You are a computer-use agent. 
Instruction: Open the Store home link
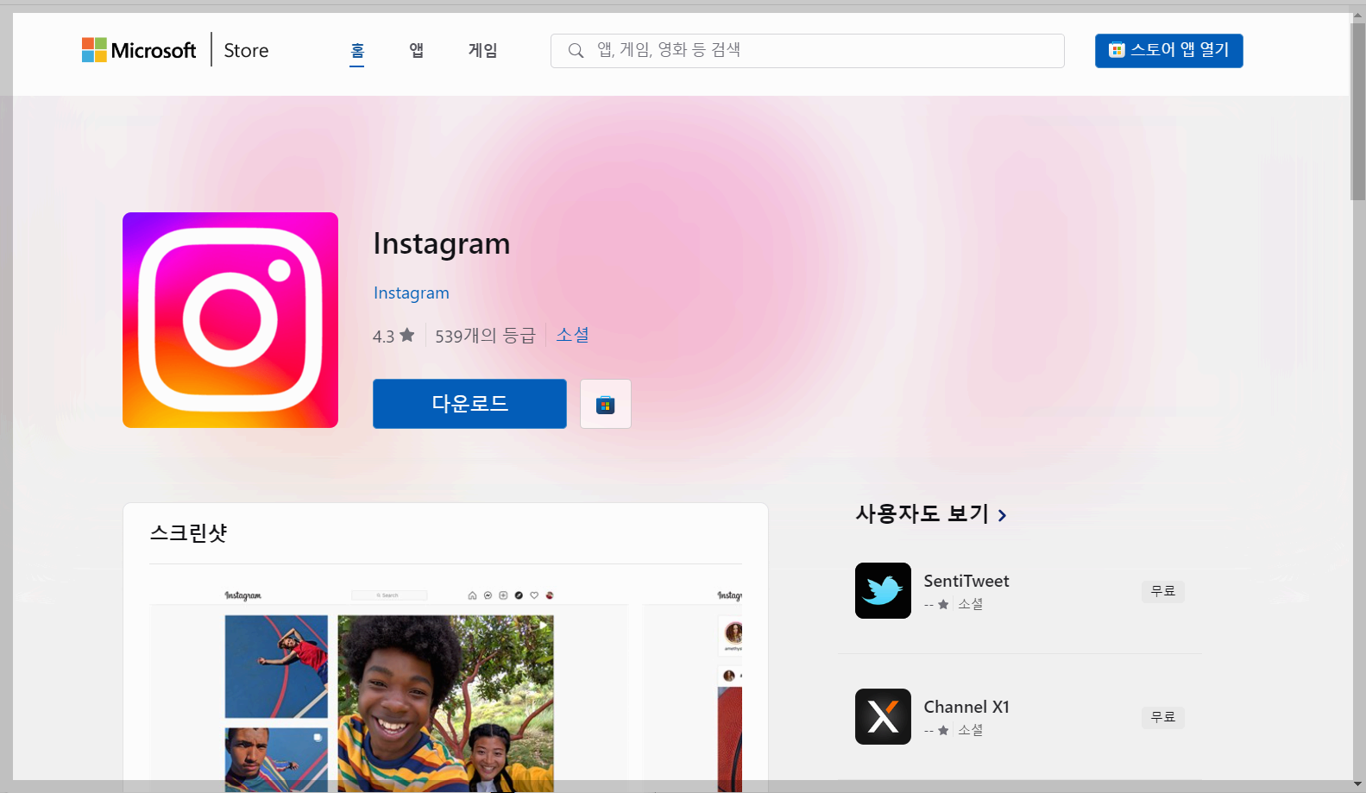point(246,51)
